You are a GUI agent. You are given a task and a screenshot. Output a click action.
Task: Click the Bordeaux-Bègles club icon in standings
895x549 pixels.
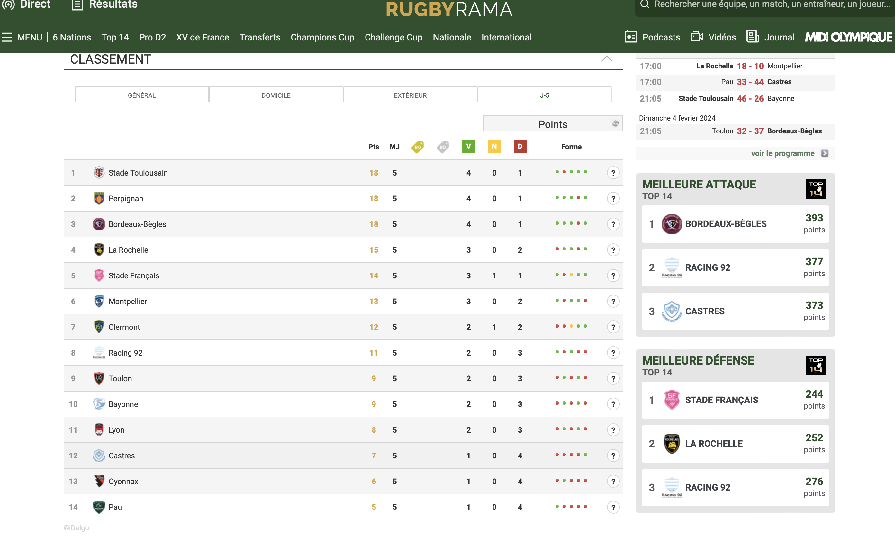99,224
